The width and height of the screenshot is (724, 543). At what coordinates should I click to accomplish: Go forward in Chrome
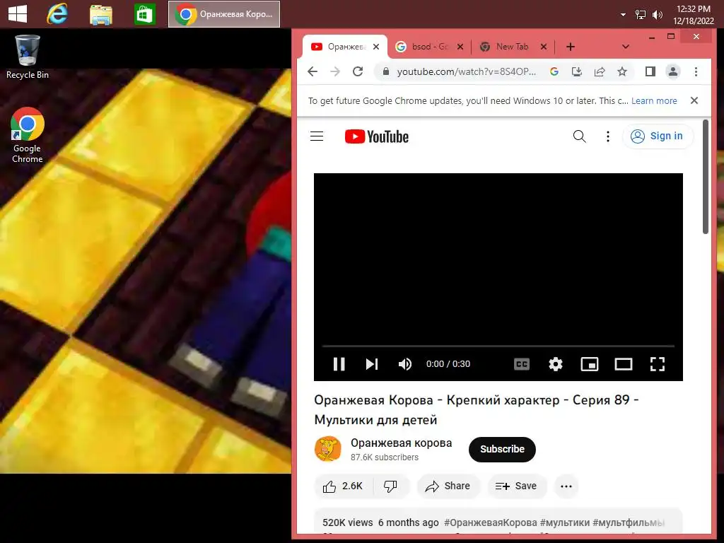pyautogui.click(x=335, y=71)
